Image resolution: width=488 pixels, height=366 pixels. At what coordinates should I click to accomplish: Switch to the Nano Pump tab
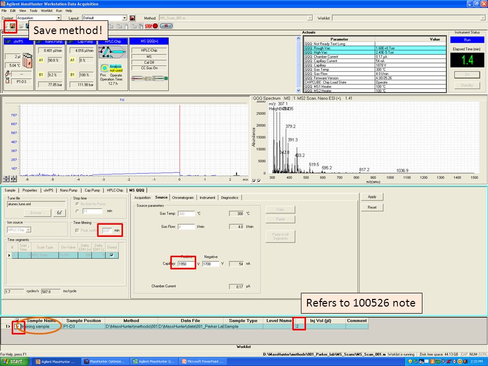click(69, 190)
